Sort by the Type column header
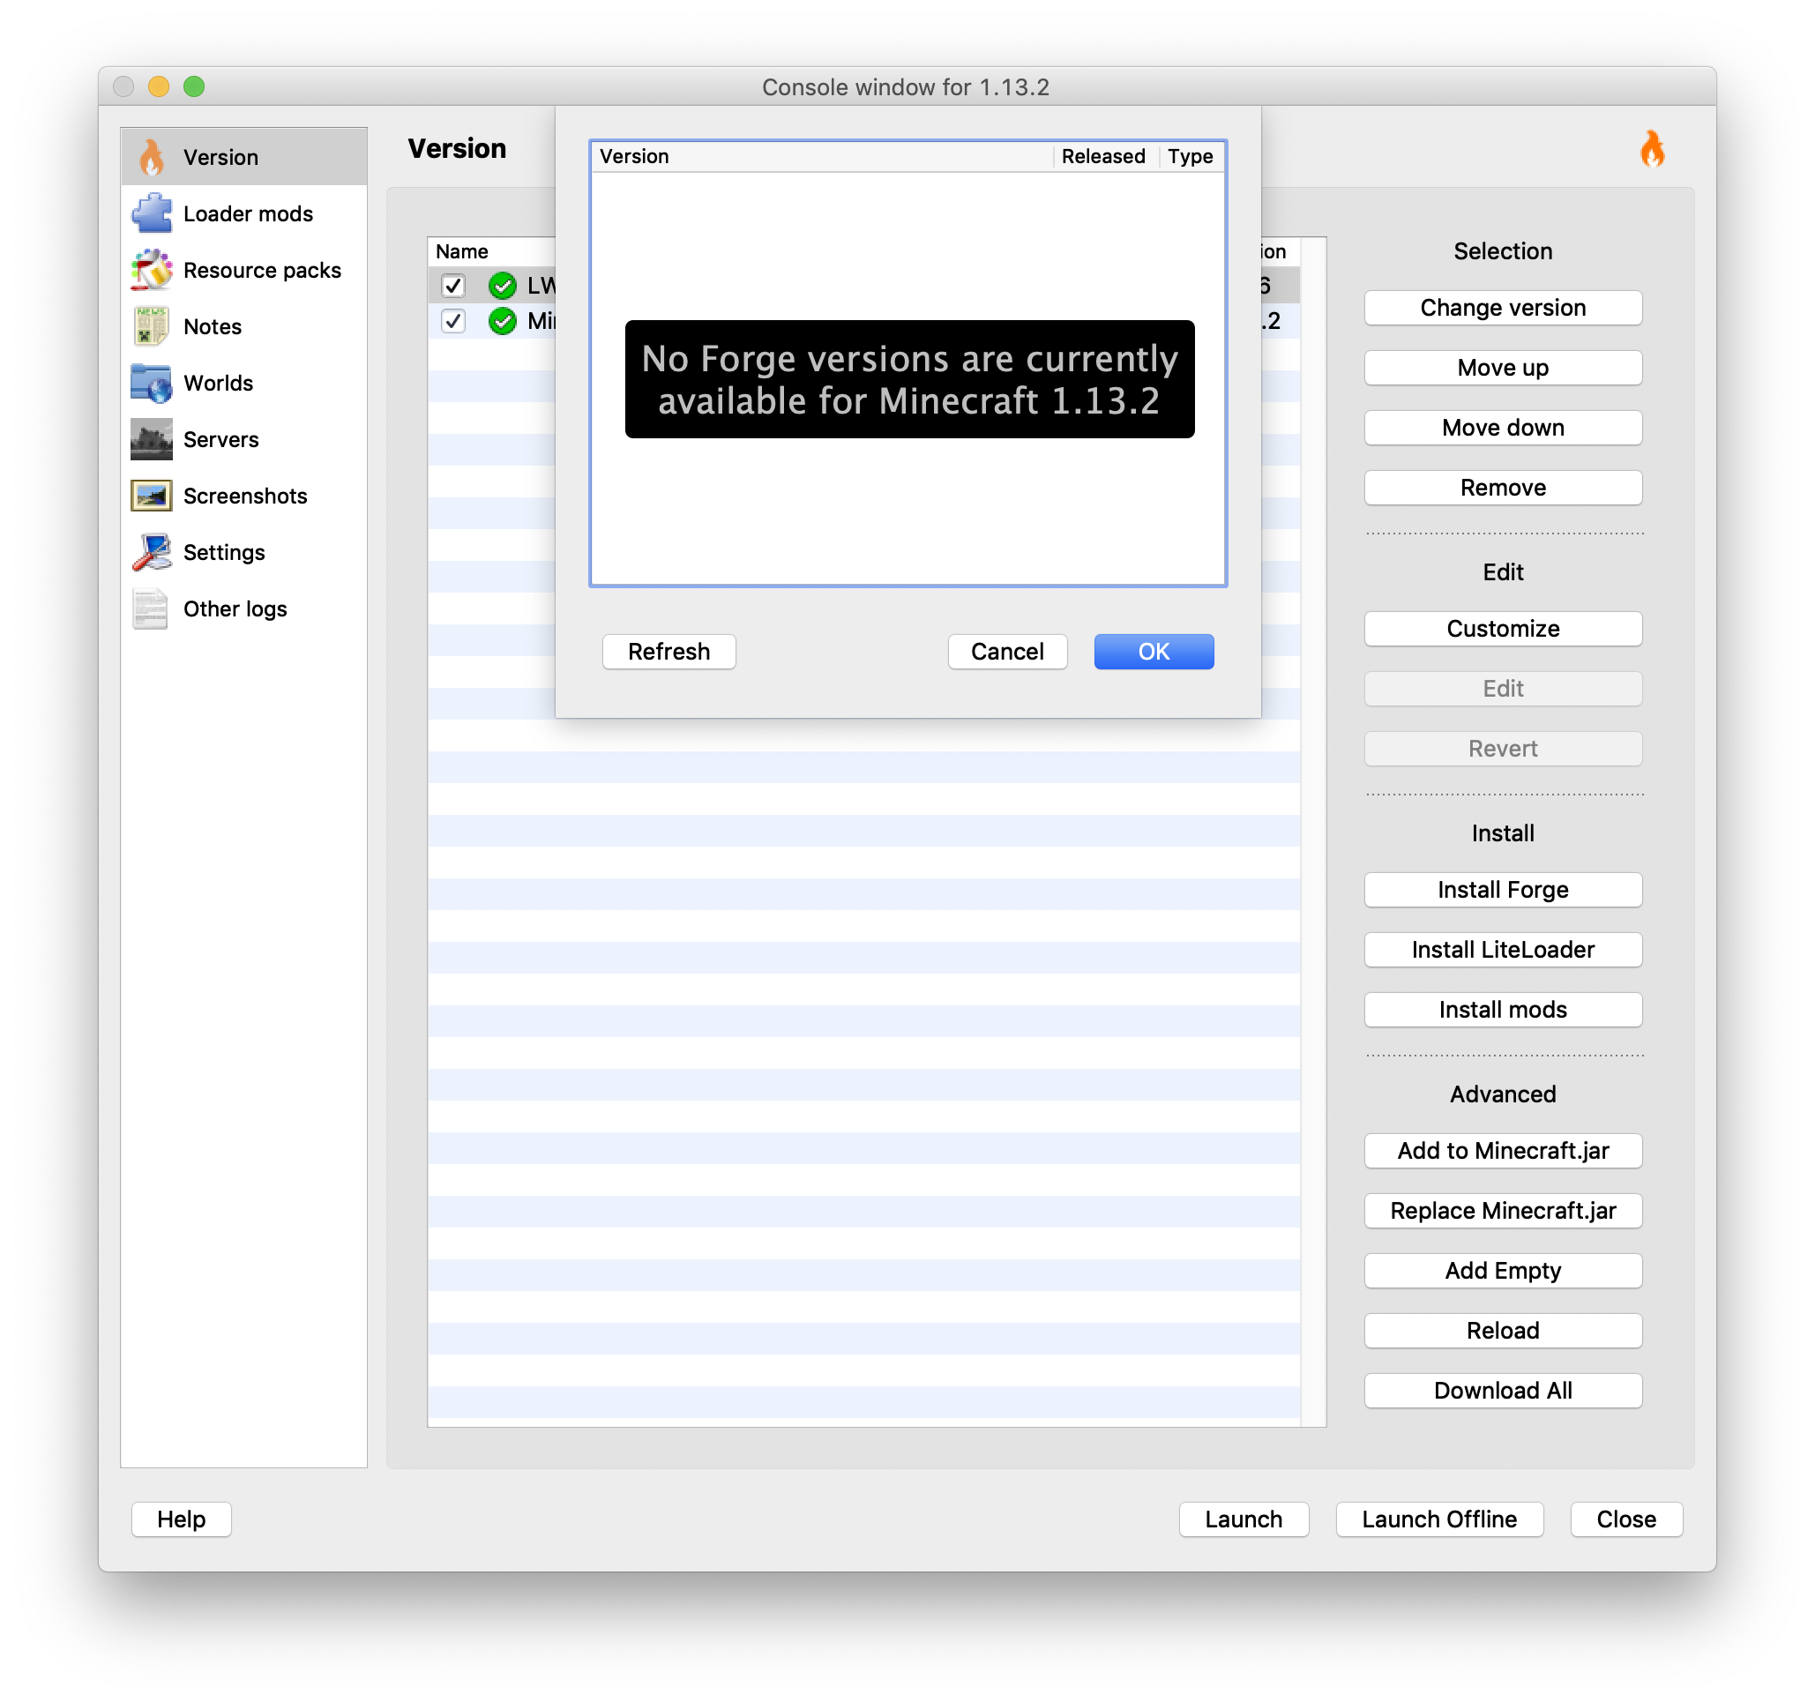 (x=1190, y=156)
